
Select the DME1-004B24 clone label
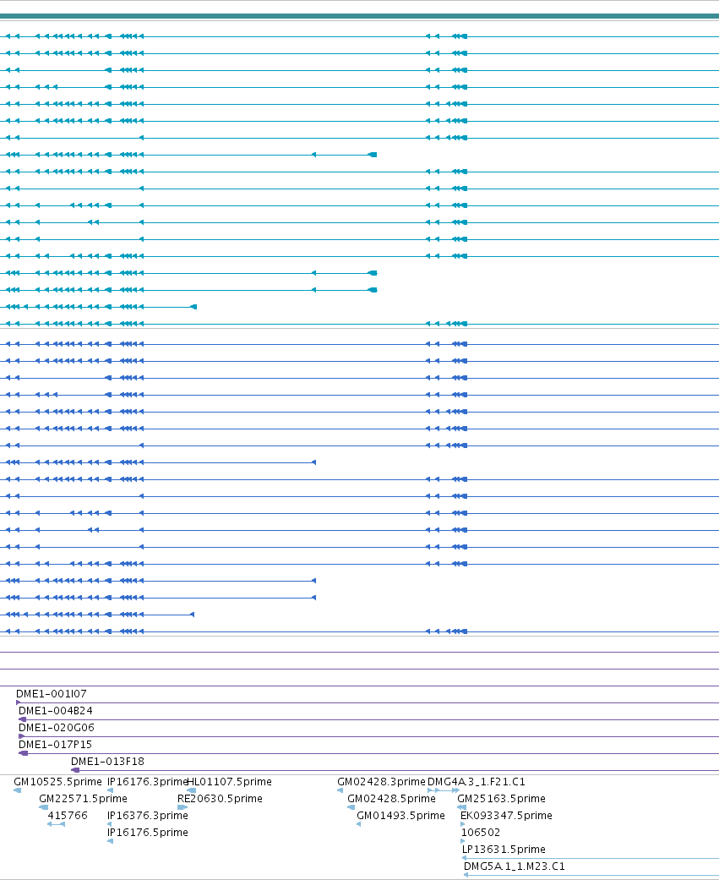56,711
